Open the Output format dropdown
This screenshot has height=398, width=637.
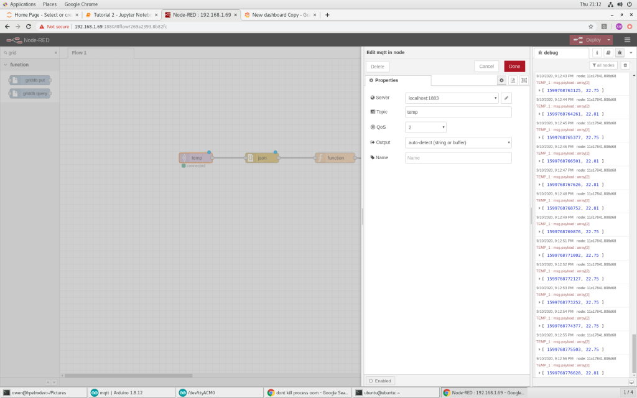tap(458, 142)
